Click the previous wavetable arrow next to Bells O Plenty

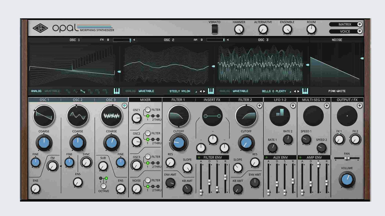(x=294, y=91)
